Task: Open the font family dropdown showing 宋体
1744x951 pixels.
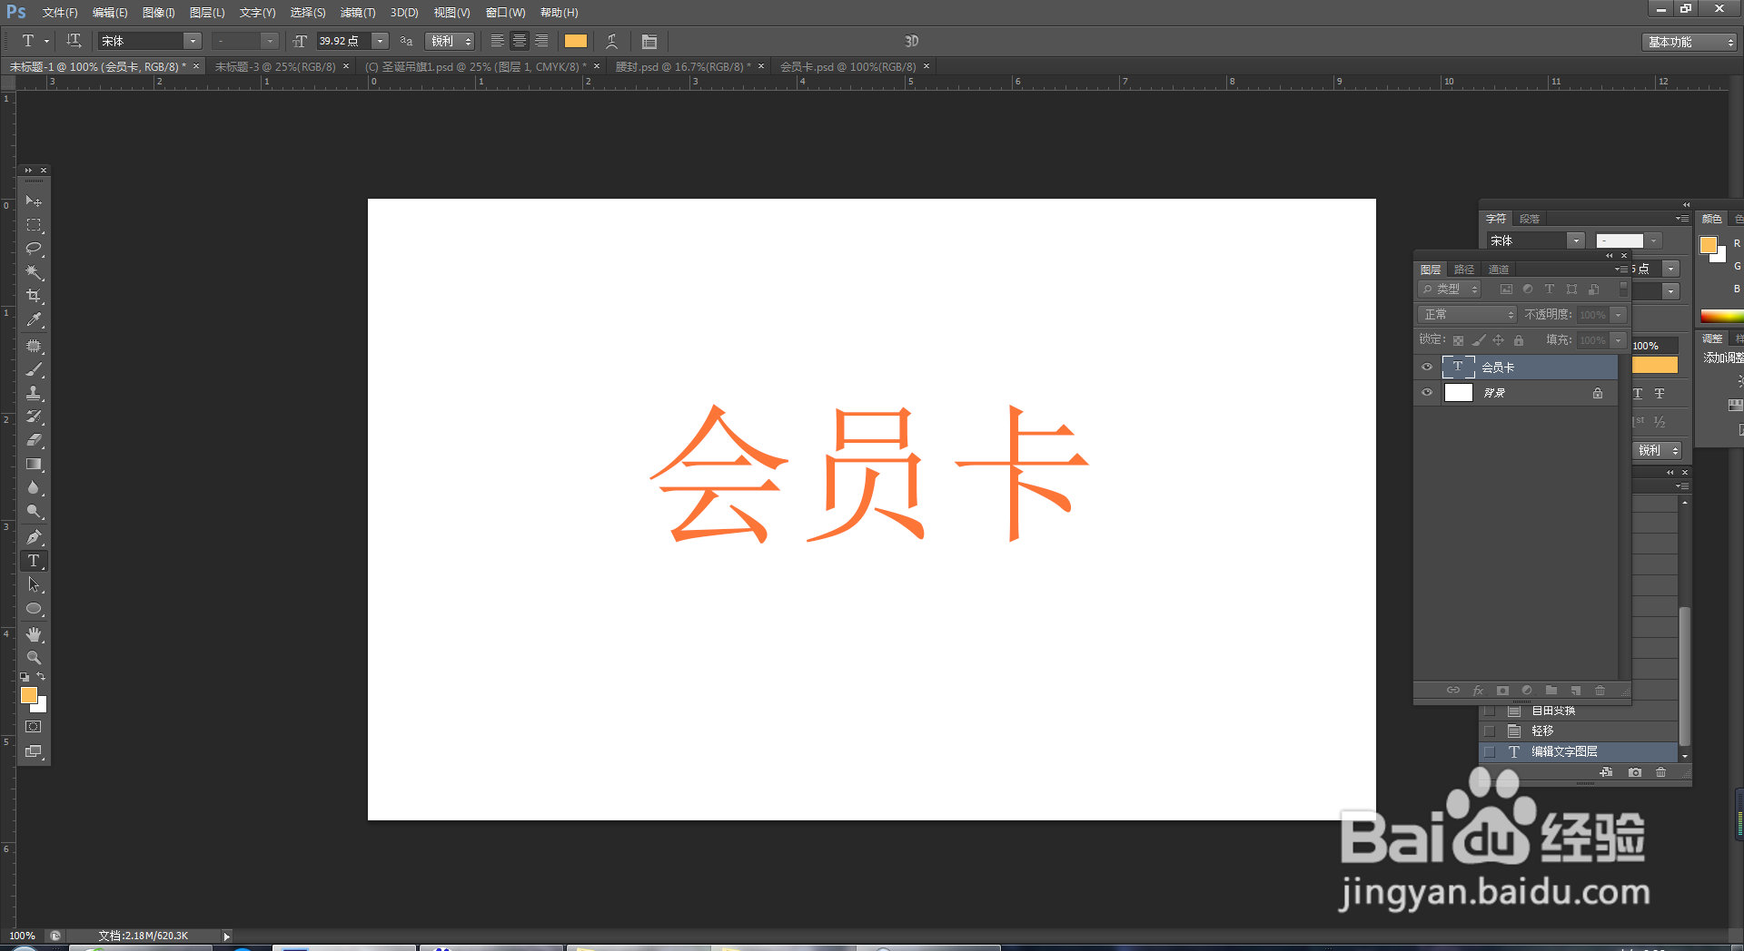Action: tap(192, 41)
